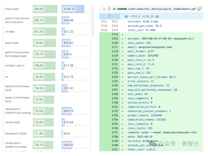Select the grok-4 (high) row label

12,43
